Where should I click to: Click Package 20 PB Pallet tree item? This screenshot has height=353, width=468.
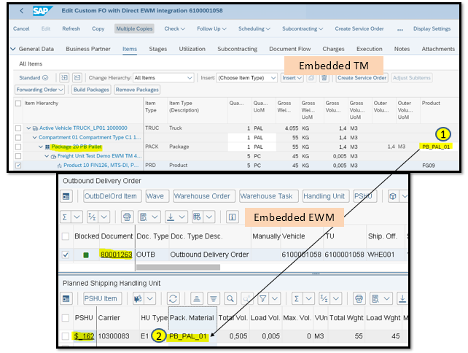click(x=79, y=147)
